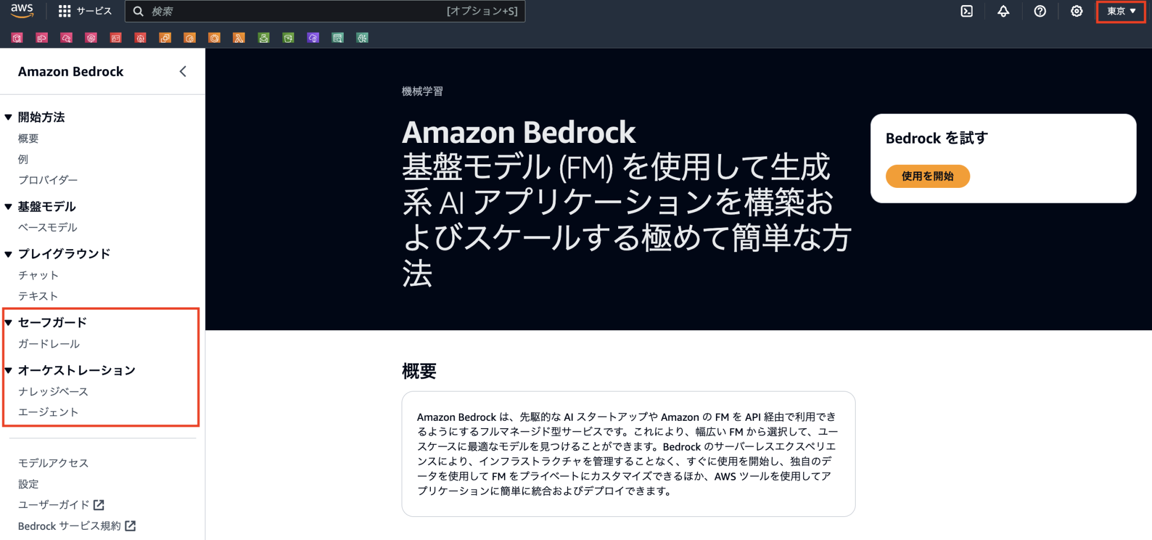Image resolution: width=1152 pixels, height=540 pixels.
Task: Open the notifications bell
Action: [1003, 11]
